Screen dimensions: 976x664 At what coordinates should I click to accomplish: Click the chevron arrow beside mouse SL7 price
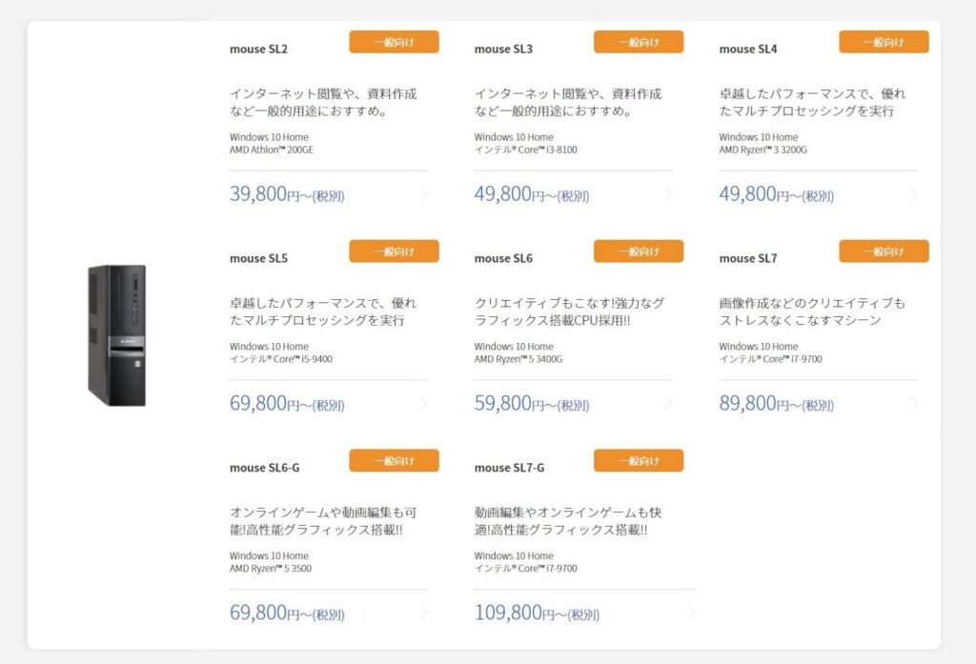point(914,404)
